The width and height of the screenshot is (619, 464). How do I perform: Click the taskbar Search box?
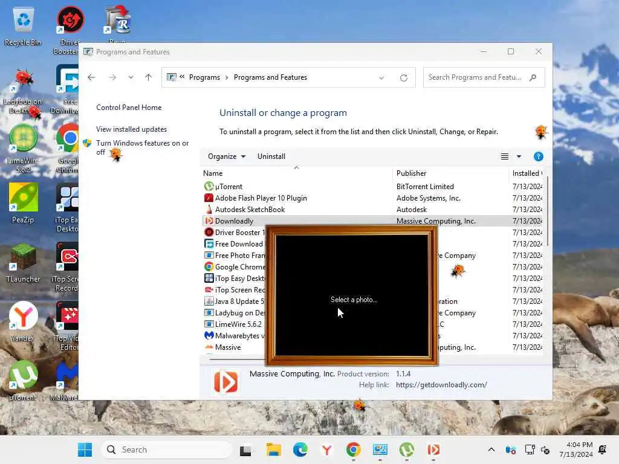167,449
